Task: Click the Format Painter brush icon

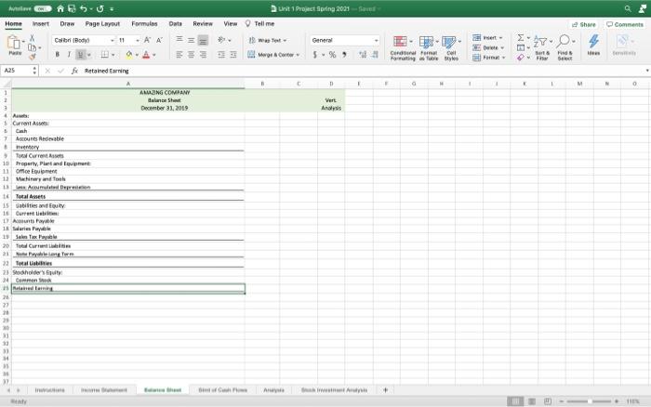Action: tap(32, 57)
